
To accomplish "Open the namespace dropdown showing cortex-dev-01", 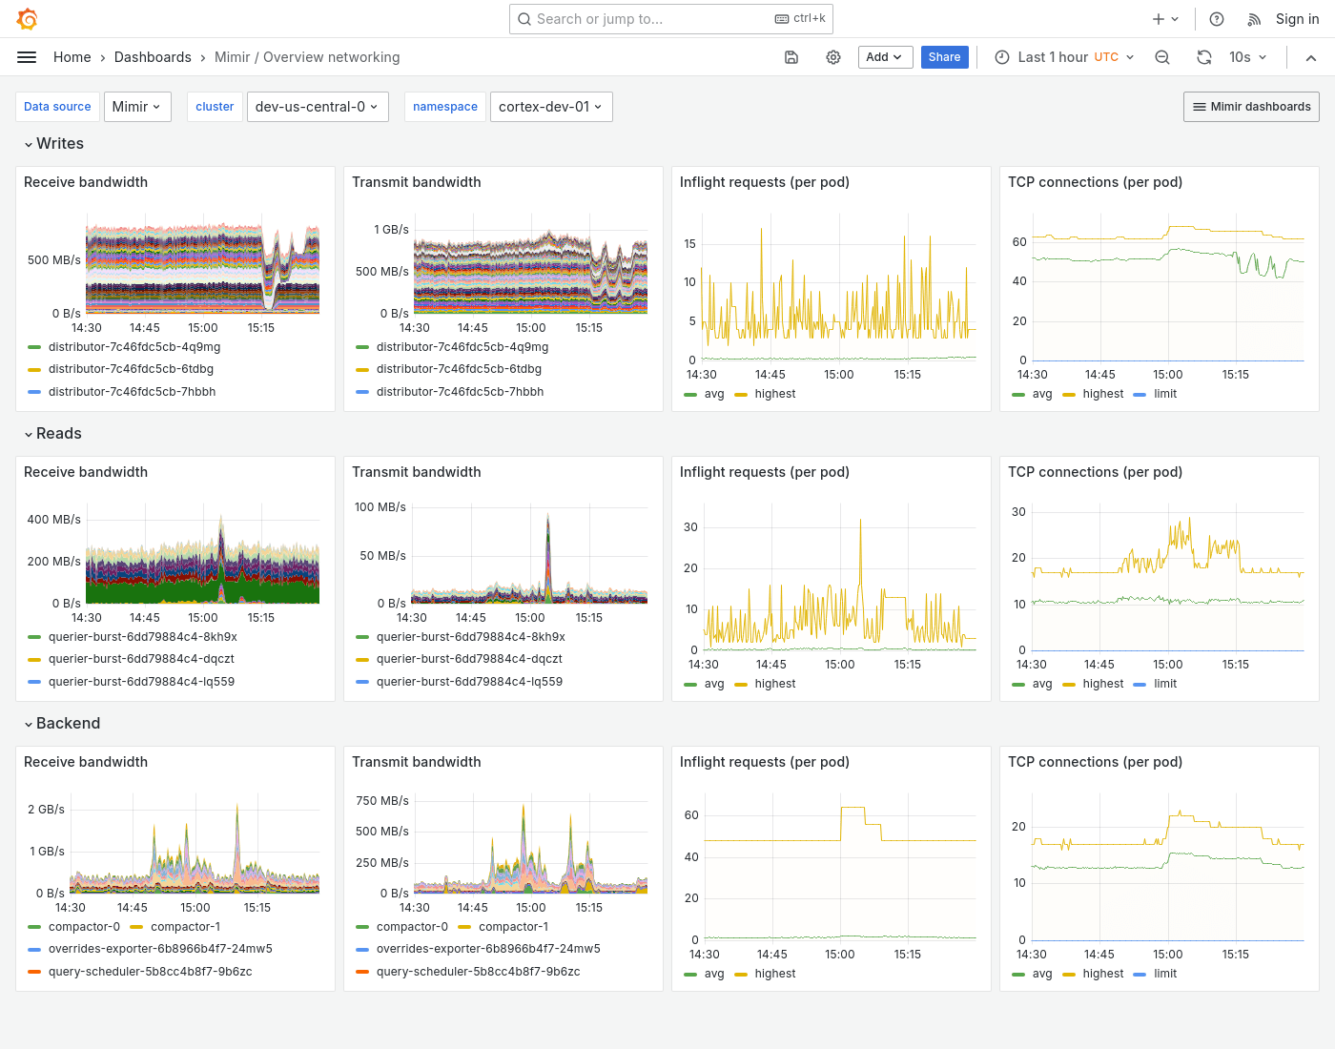I will (551, 106).
